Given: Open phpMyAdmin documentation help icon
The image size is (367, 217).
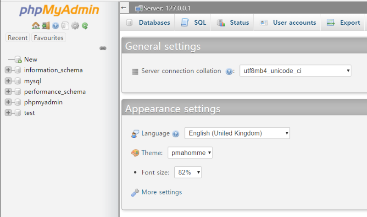Looking at the screenshot, I should tap(56, 26).
